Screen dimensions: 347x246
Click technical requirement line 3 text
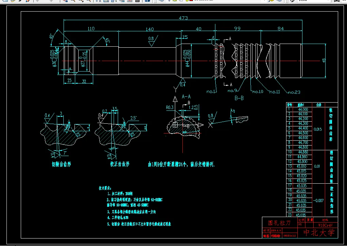[131, 212]
